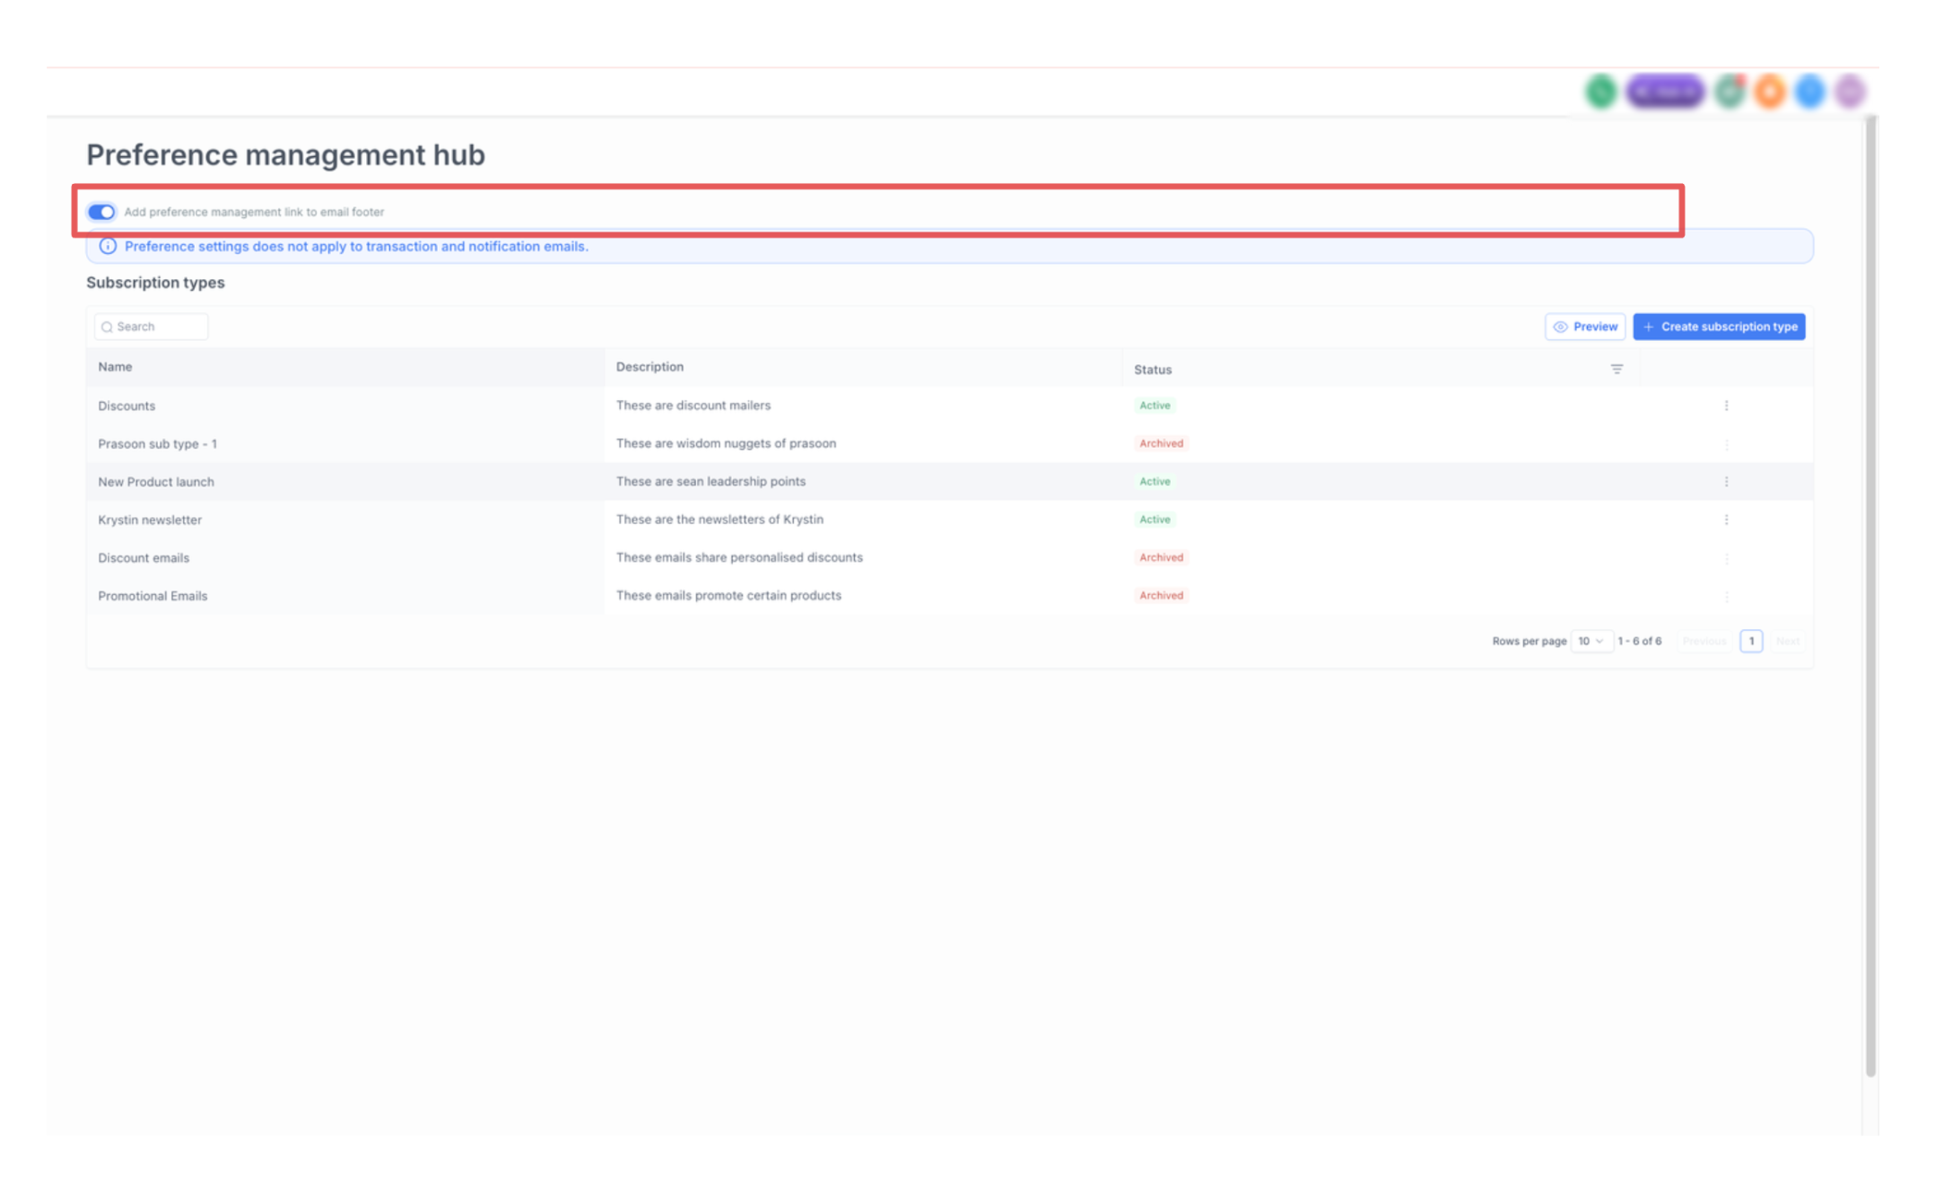Open more options for New Product launch
The width and height of the screenshot is (1952, 1190).
pos(1726,482)
